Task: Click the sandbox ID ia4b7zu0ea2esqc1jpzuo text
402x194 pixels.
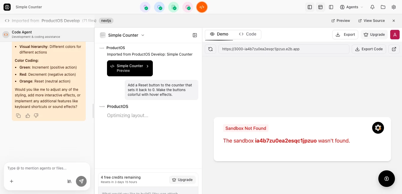Action: pyautogui.click(x=286, y=141)
